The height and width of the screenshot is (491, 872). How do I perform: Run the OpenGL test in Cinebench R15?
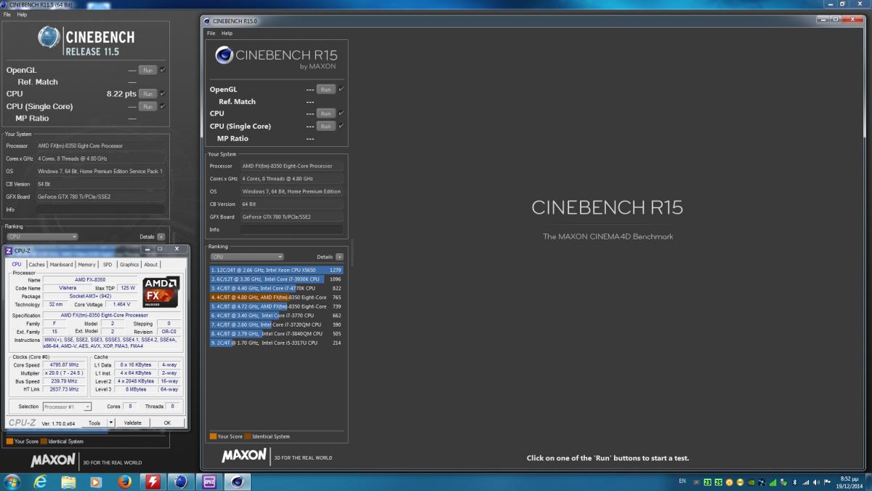[x=326, y=89]
